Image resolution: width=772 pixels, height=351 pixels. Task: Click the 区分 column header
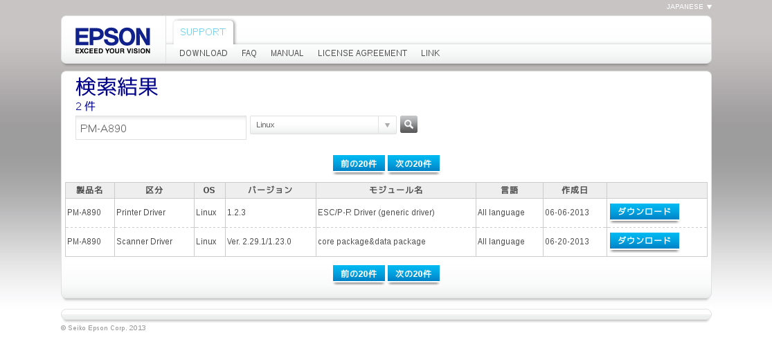(154, 190)
